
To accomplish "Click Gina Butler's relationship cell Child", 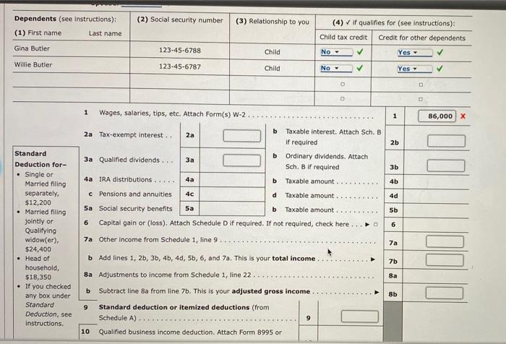I will pyautogui.click(x=272, y=52).
